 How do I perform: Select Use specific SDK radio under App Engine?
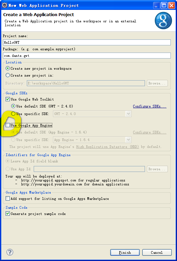coord(13,140)
